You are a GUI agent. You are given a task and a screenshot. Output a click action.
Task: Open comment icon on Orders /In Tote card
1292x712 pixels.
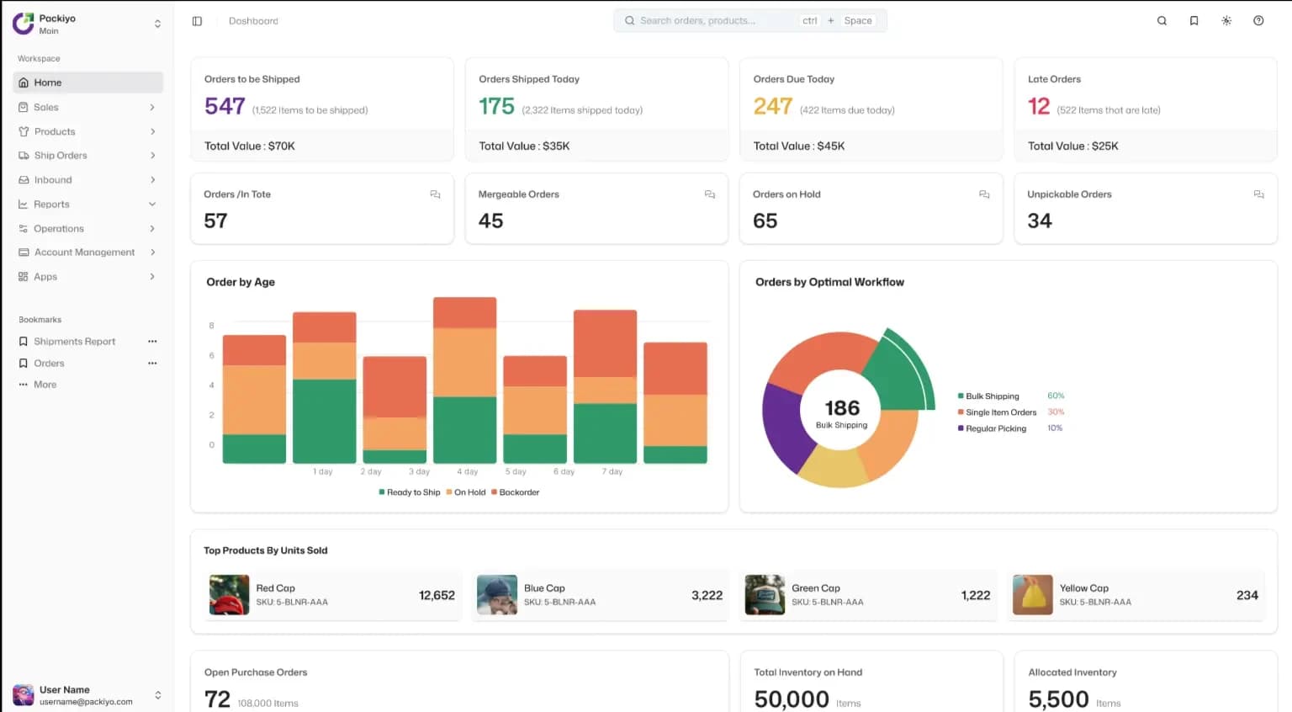(x=435, y=194)
